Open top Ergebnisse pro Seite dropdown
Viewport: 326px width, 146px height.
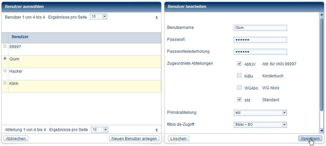[x=105, y=16]
